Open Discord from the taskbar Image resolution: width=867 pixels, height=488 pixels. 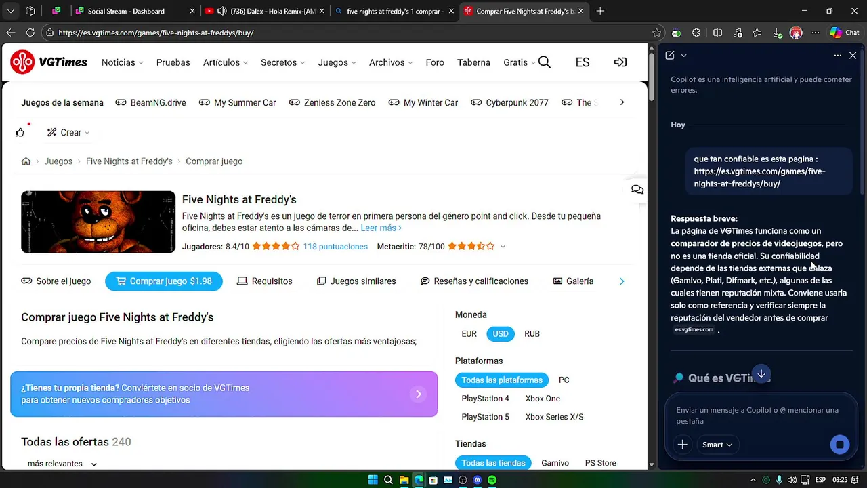coord(478,480)
